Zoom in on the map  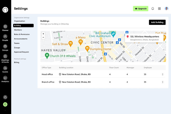coord(43,34)
